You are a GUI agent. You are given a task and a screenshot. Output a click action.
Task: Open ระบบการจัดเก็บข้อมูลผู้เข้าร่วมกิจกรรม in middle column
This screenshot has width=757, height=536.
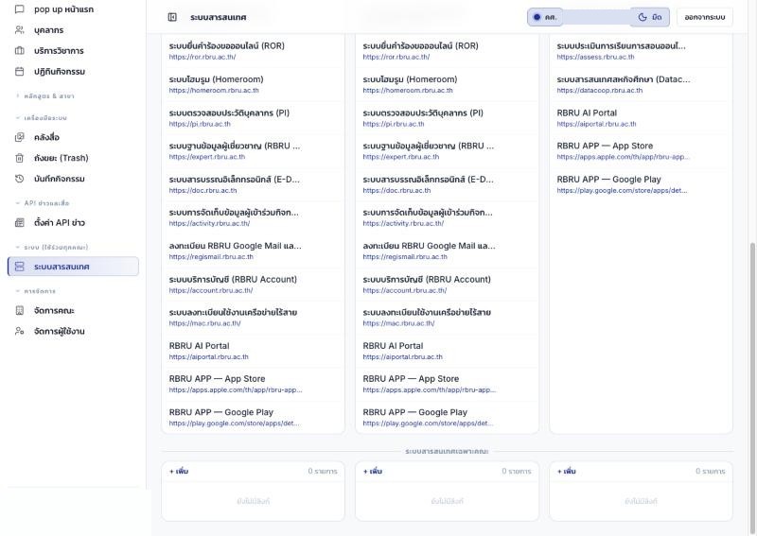[x=447, y=217]
